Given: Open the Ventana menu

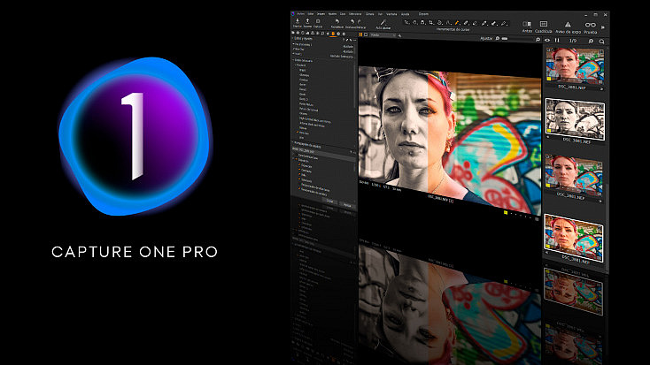Looking at the screenshot, I should 391,14.
